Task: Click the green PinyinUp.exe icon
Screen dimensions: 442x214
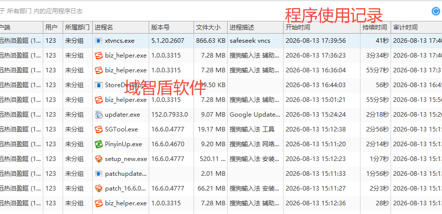Action: [x=98, y=144]
